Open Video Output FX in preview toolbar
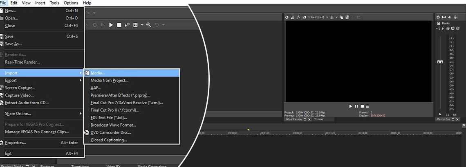Screen dimensions: 466x167 point(298,17)
